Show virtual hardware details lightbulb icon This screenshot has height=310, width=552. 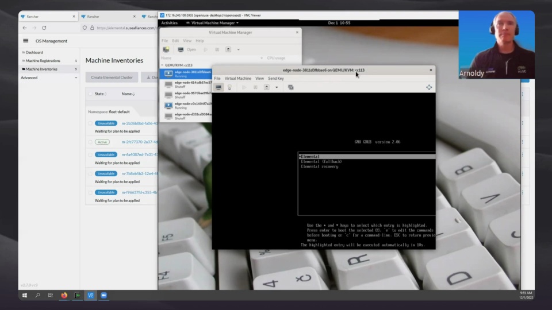(229, 87)
